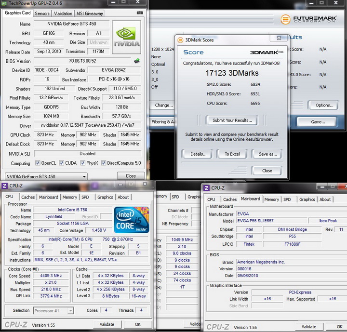347x332 pixels.
Task: Close the 3DMark Score dialog with X
Action: click(279, 38)
